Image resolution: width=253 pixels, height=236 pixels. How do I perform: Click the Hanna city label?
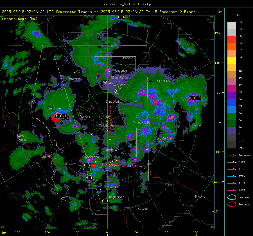(196, 125)
